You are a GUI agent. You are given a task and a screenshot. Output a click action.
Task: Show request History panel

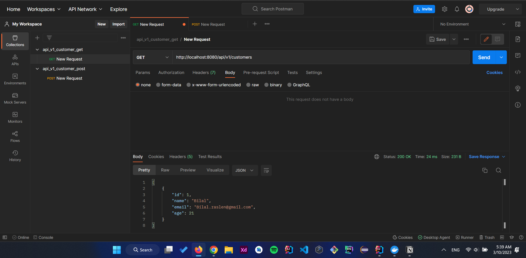pyautogui.click(x=15, y=155)
